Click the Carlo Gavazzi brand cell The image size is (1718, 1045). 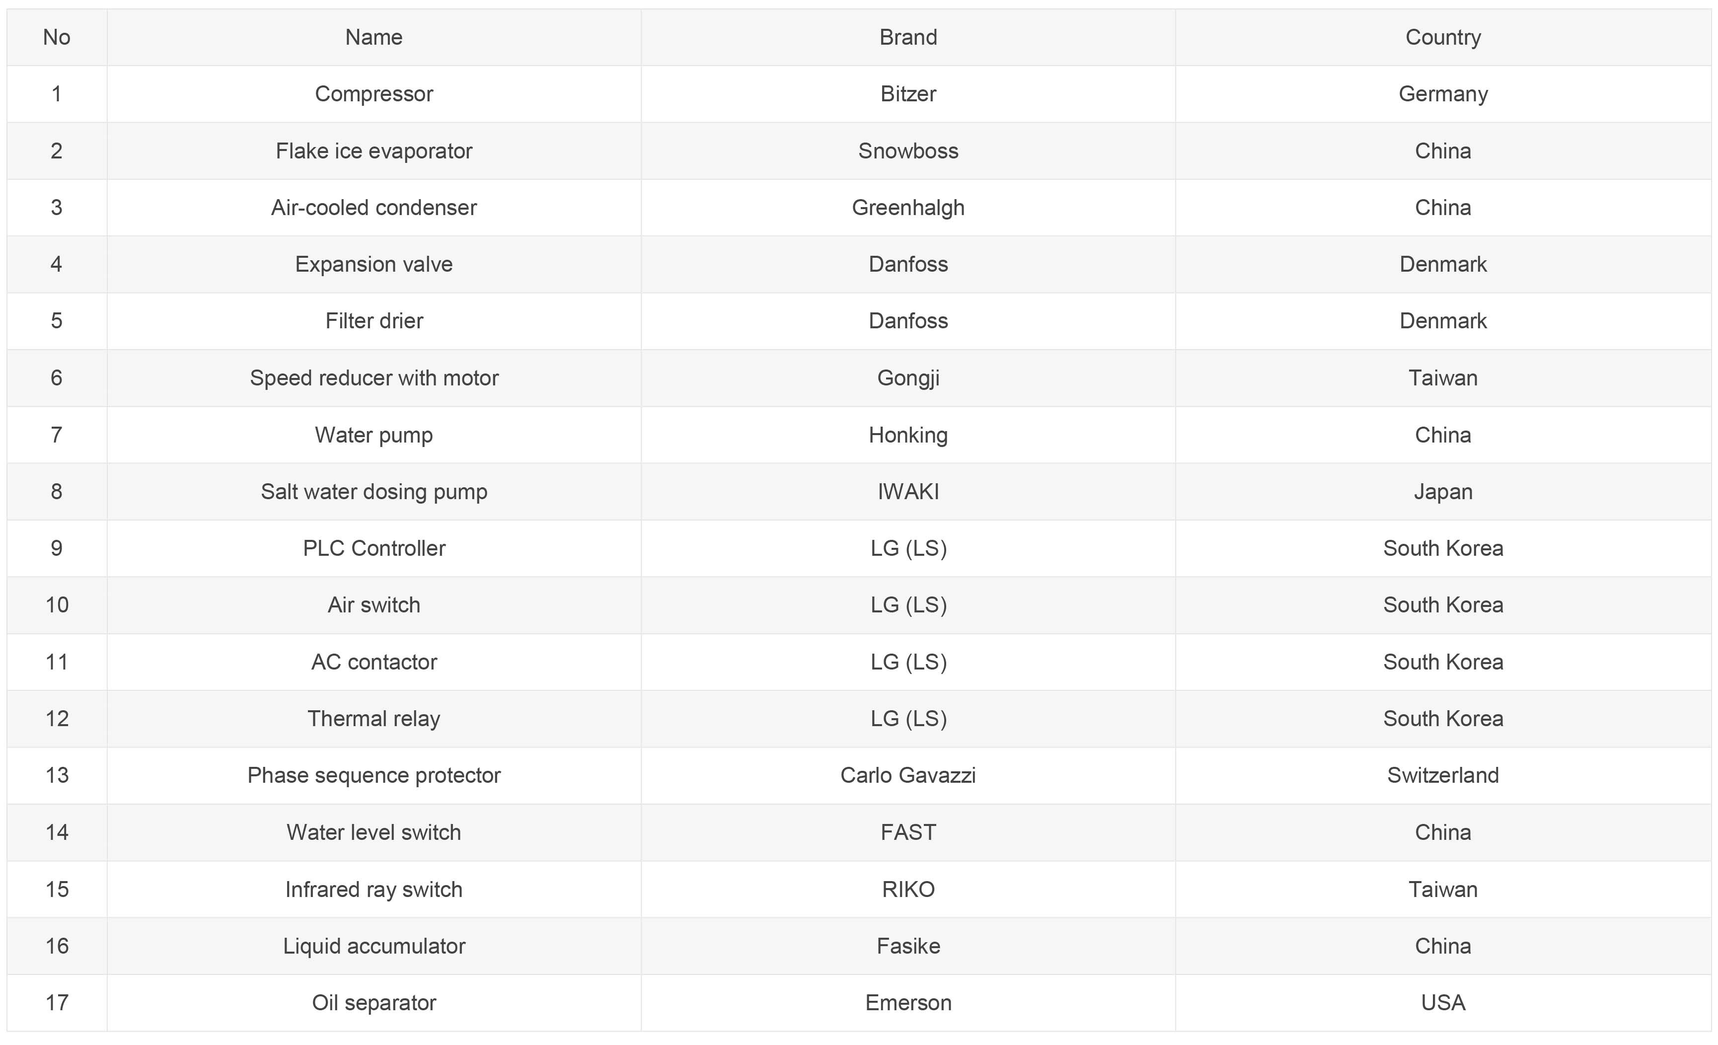(908, 775)
